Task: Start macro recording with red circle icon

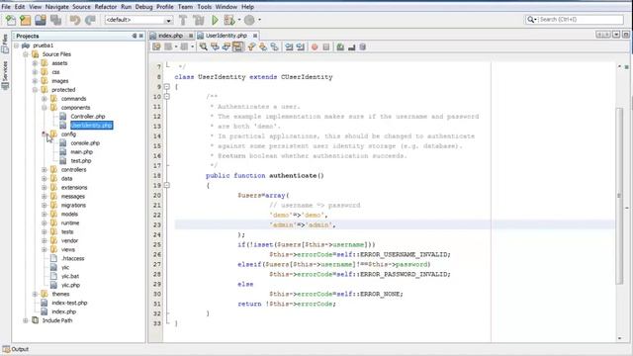Action: [315, 46]
